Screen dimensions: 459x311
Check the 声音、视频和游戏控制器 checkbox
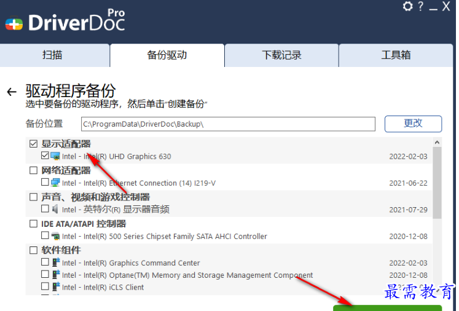(x=33, y=197)
